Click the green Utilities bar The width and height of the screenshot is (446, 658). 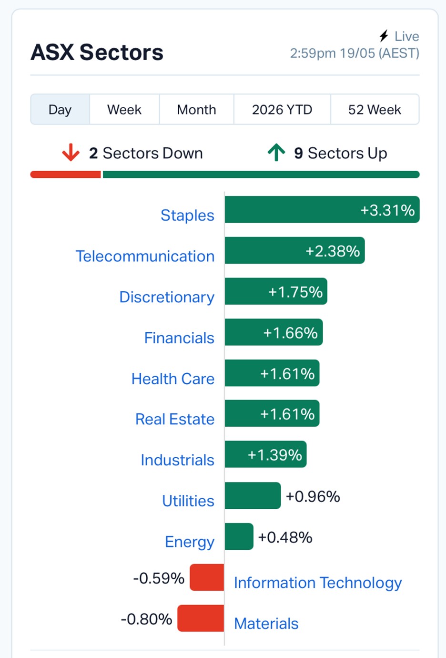253,495
